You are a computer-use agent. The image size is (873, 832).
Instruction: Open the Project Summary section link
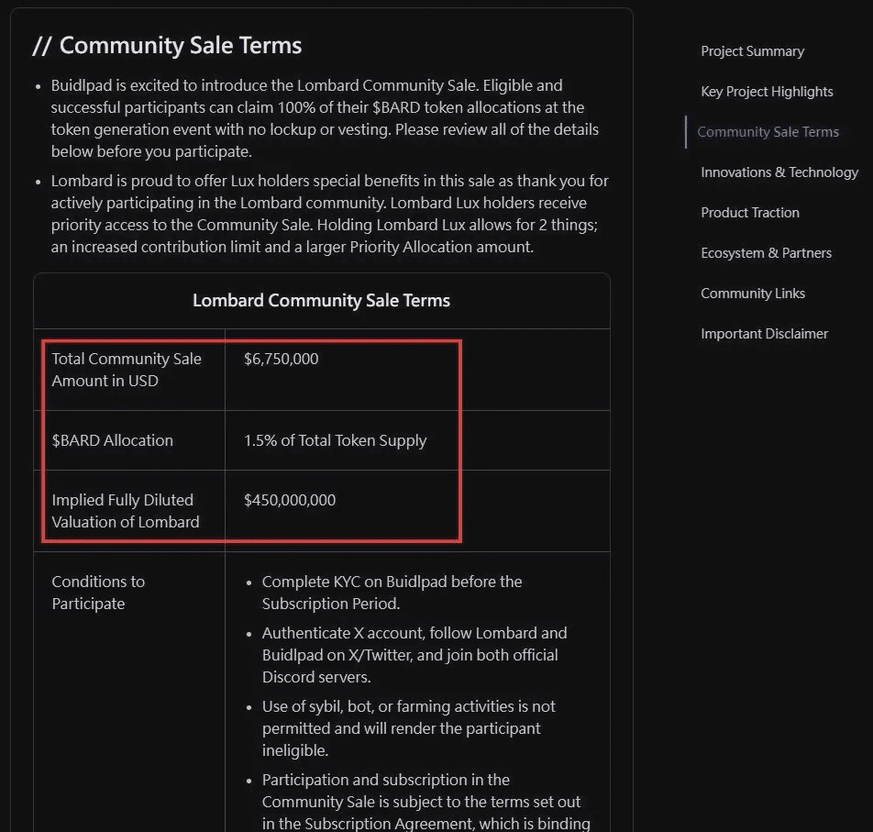click(752, 51)
